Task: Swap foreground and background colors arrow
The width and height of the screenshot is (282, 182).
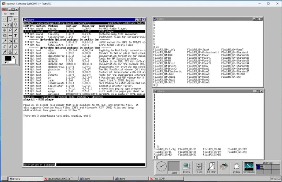Action: pos(14,57)
